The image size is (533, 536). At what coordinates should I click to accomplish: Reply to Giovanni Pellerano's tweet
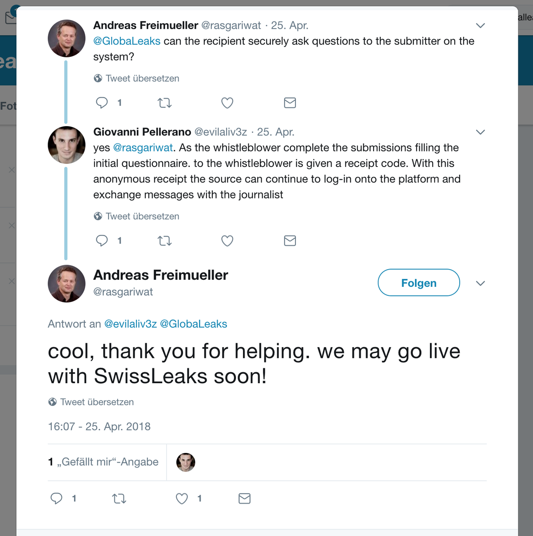pyautogui.click(x=102, y=241)
